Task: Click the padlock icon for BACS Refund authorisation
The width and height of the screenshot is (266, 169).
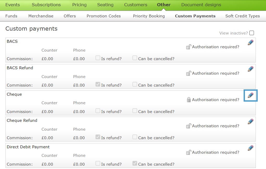Action: coord(188,74)
